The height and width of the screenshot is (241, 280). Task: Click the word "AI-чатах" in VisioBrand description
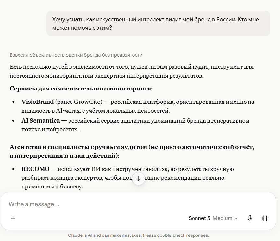tap(67, 111)
